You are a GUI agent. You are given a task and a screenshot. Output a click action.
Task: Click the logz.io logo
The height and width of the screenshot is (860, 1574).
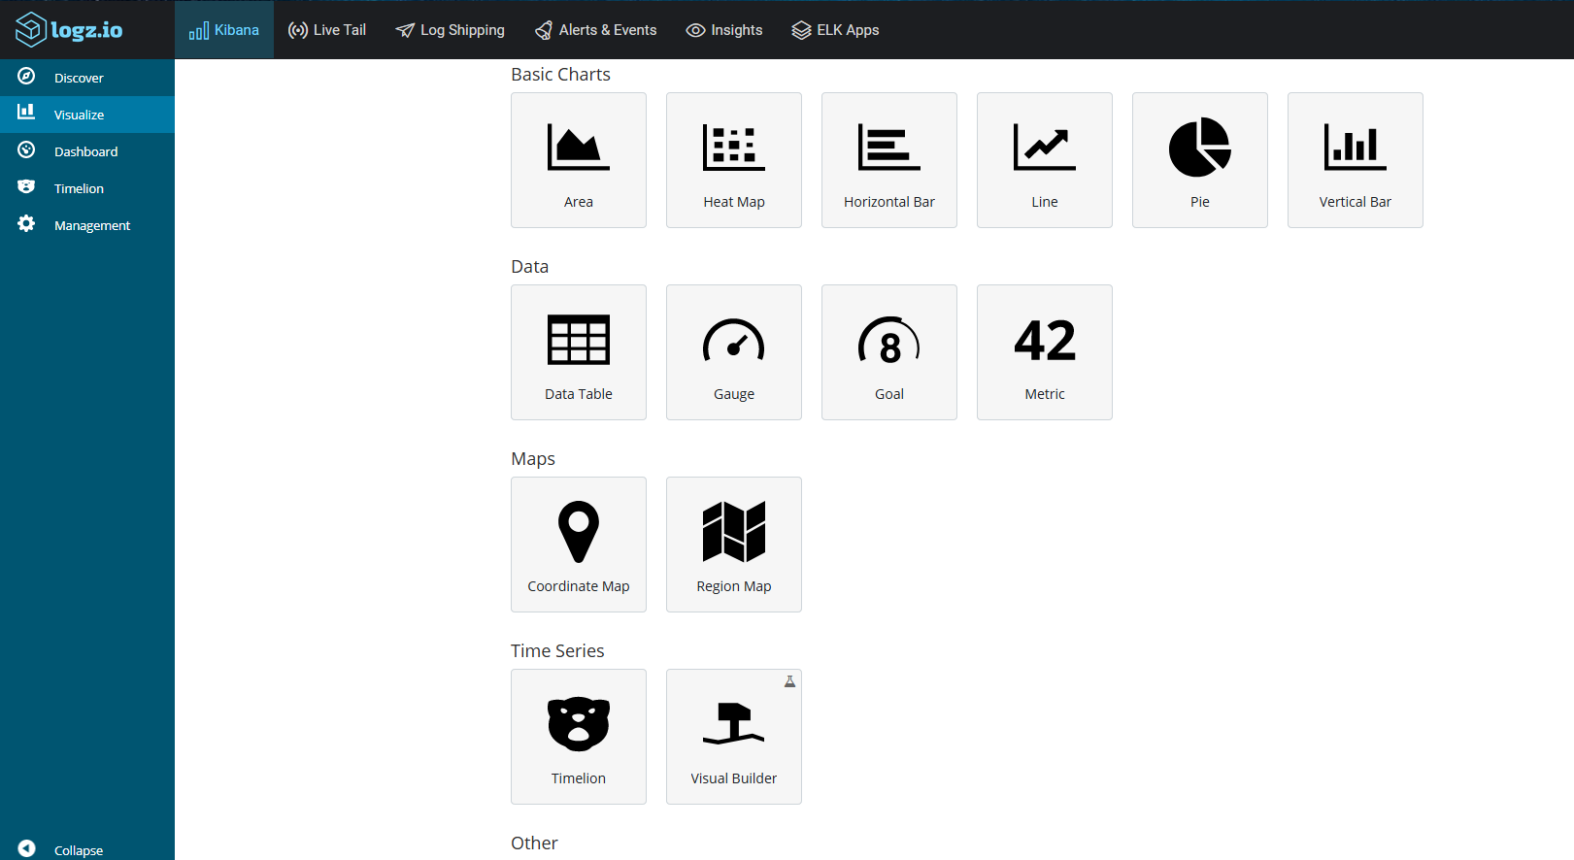tap(69, 29)
